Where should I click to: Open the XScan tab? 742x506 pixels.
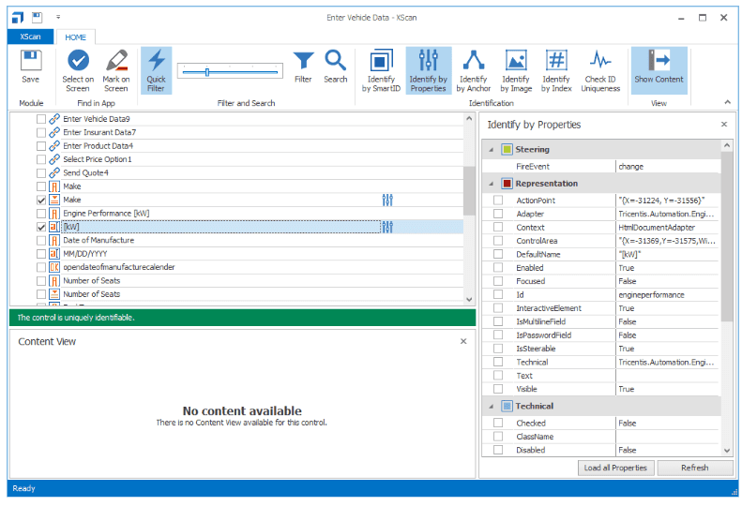30,37
